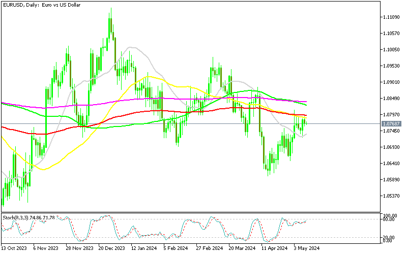The width and height of the screenshot is (407, 254).
Task: Click the 11 Apr 2024 date label
Action: point(273,248)
